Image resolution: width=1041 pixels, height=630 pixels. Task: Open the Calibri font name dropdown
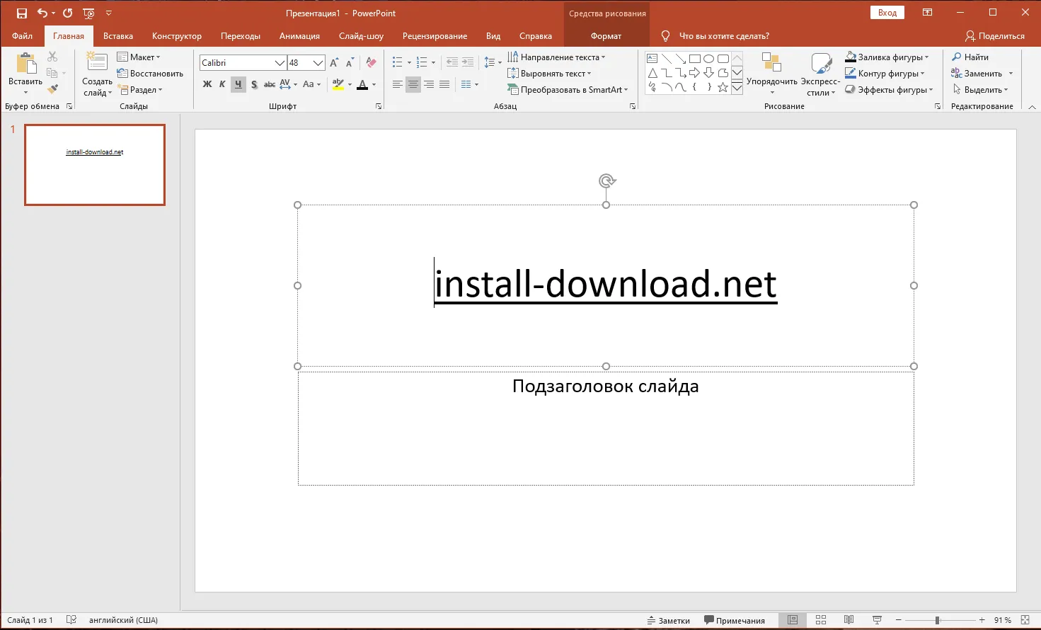(280, 63)
